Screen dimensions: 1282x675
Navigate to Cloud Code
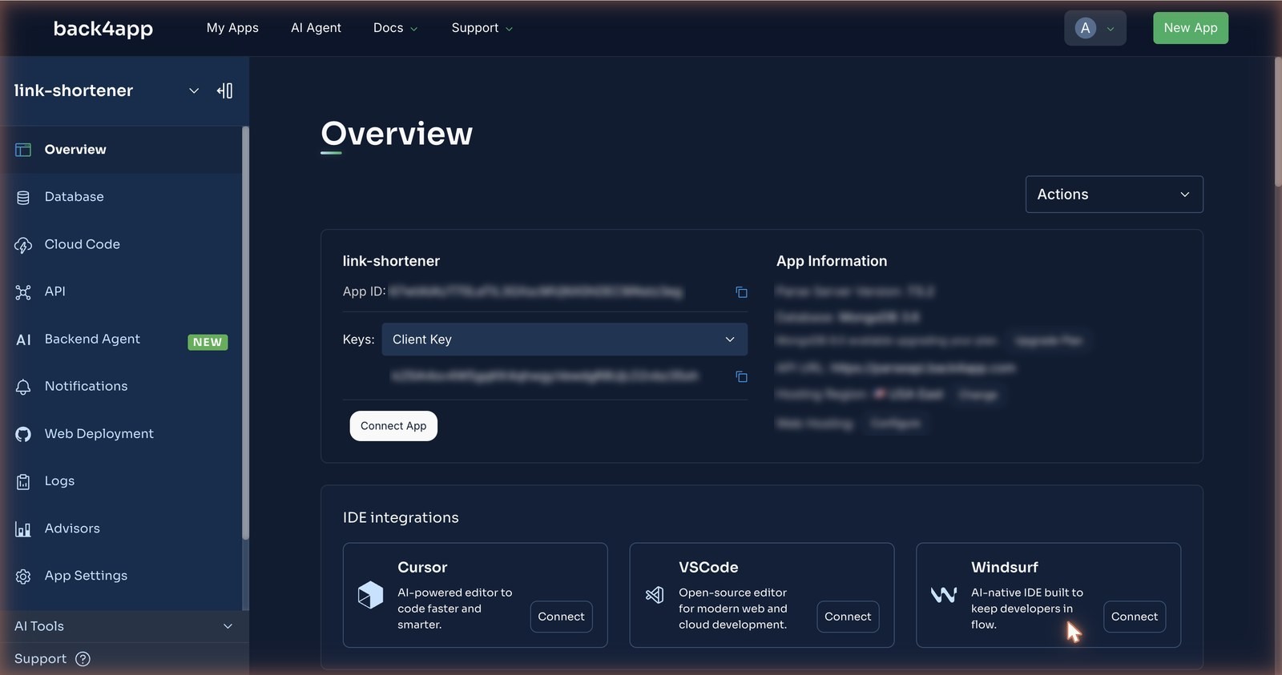click(x=121, y=244)
